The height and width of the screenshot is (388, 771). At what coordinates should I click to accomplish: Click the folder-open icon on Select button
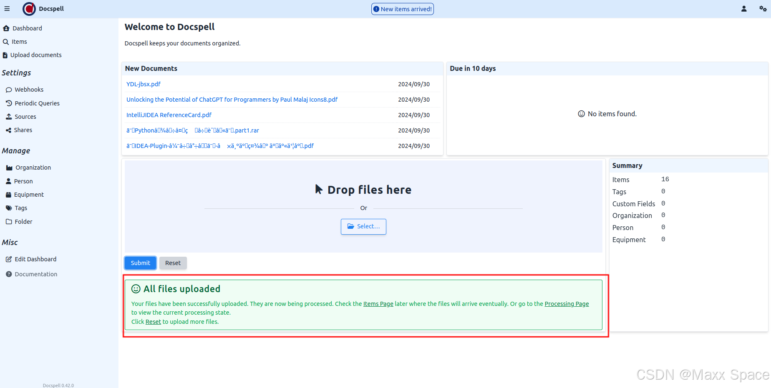tap(351, 226)
